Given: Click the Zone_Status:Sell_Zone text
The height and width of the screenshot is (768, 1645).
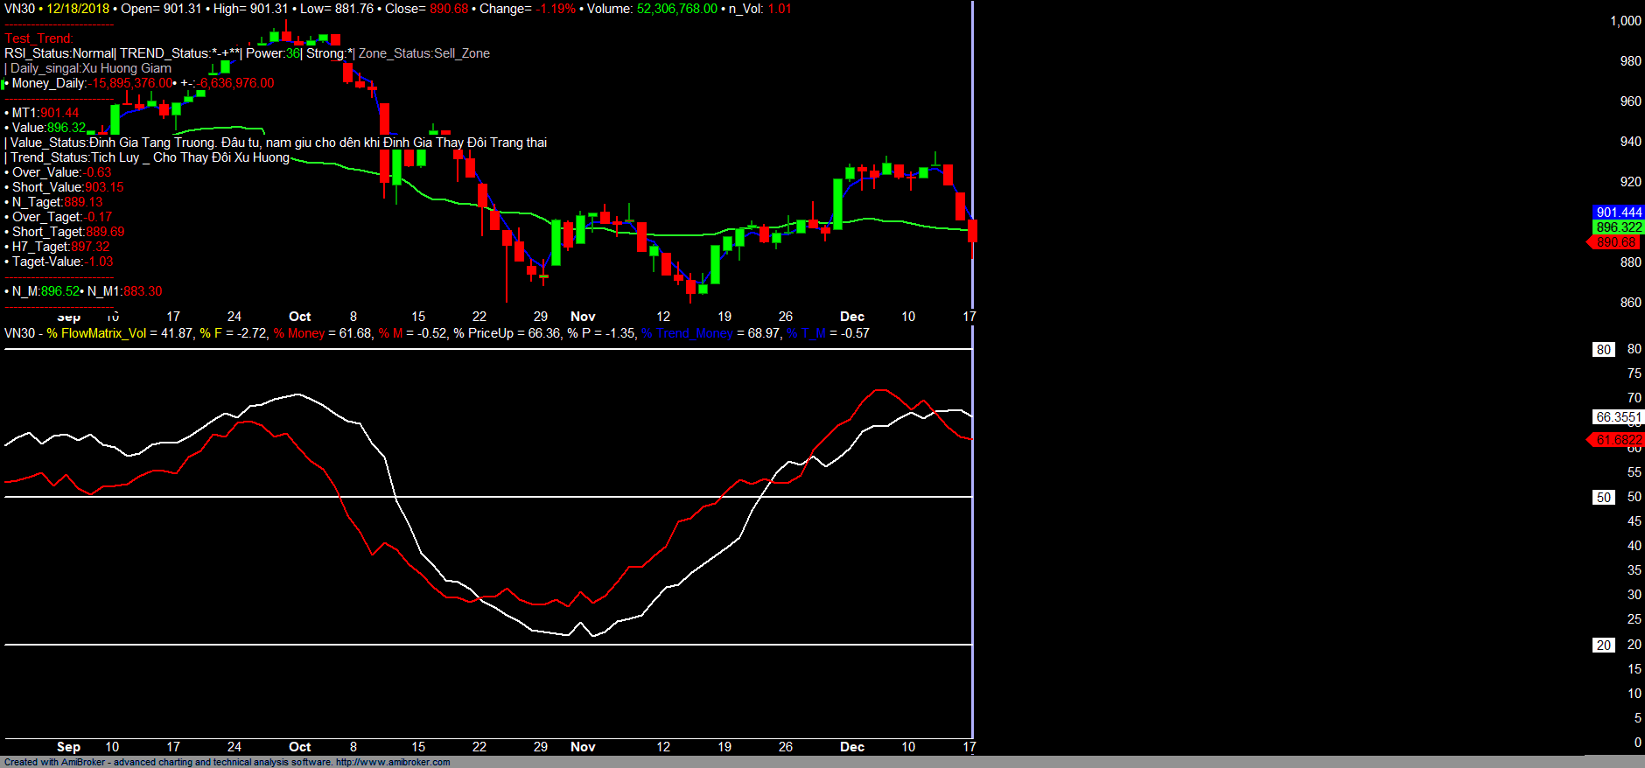Looking at the screenshot, I should (423, 53).
